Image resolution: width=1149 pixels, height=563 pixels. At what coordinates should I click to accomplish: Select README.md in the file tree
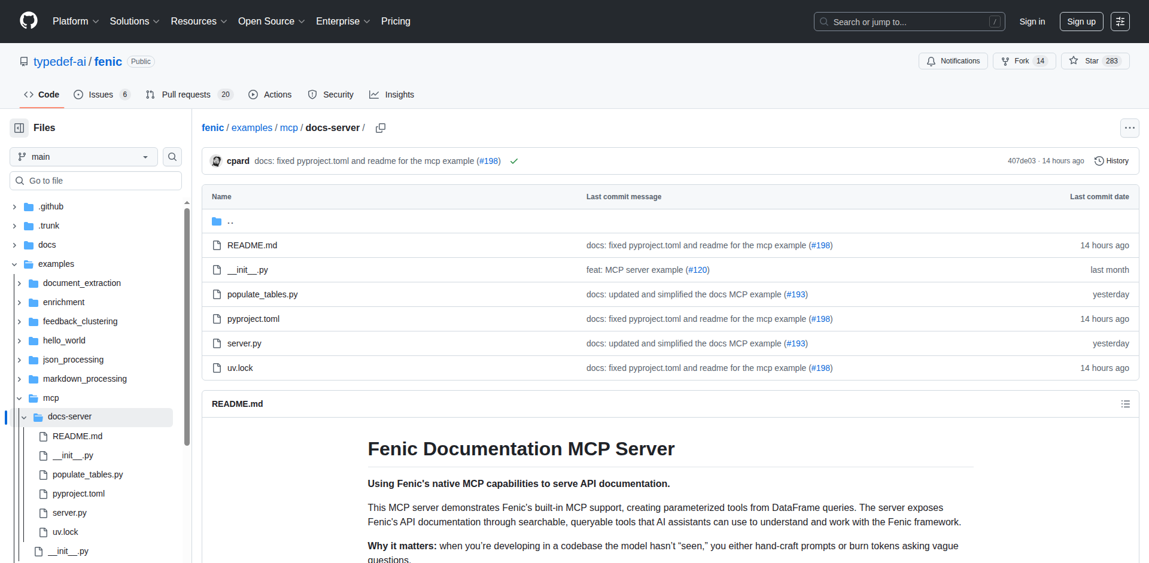(x=78, y=436)
